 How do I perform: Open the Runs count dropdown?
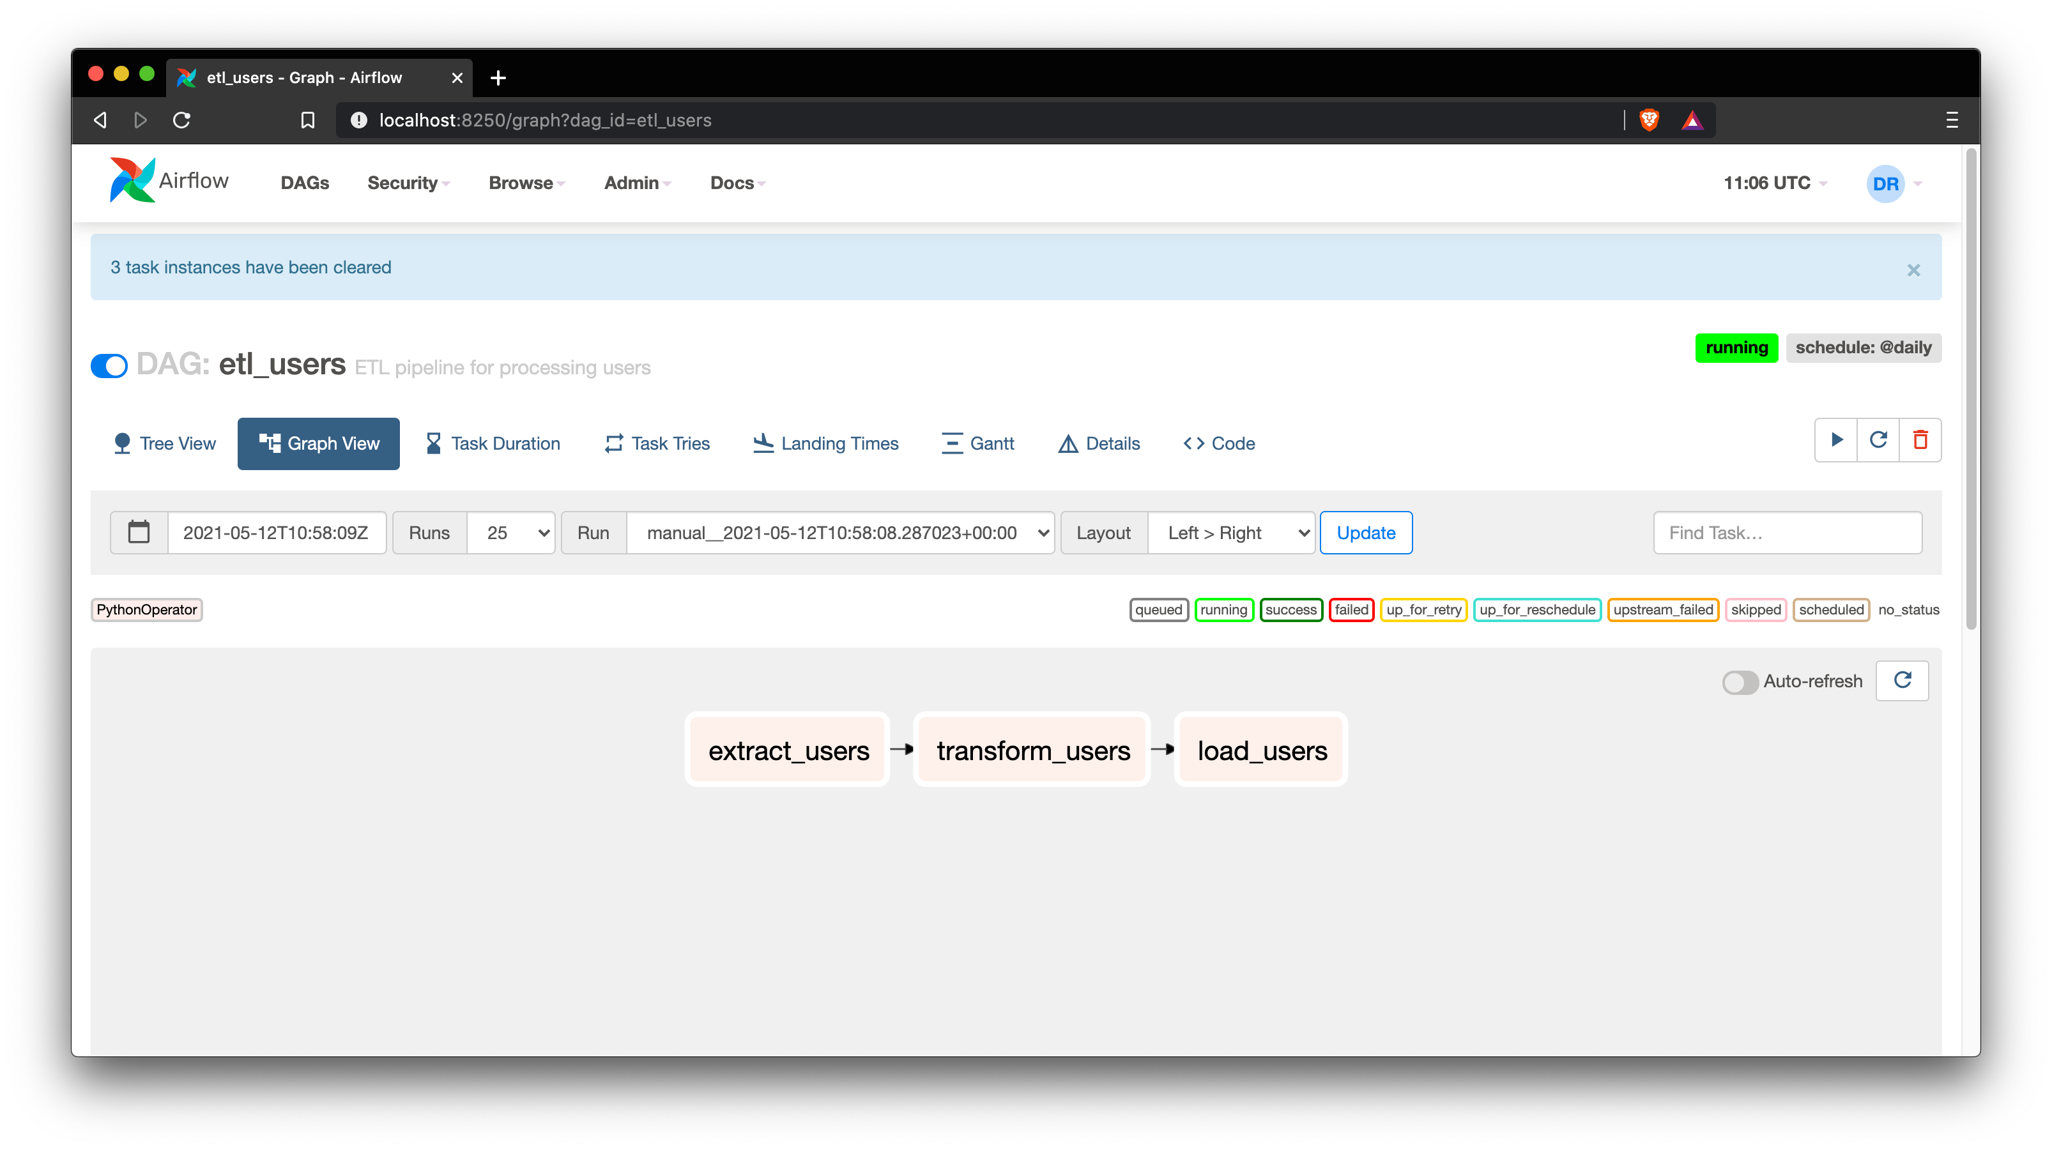click(510, 532)
